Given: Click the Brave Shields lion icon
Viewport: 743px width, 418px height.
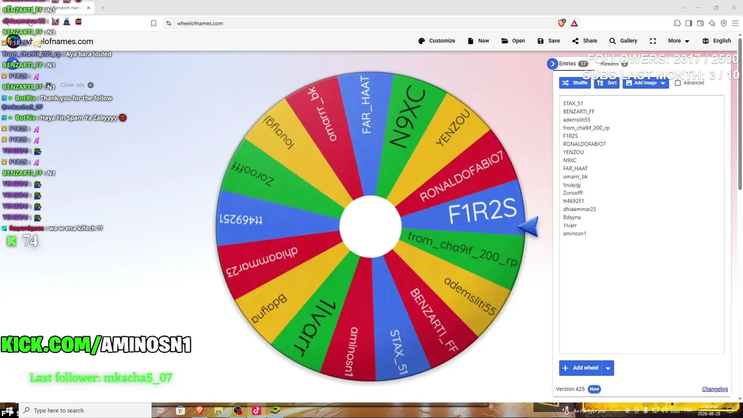Looking at the screenshot, I should 561,23.
